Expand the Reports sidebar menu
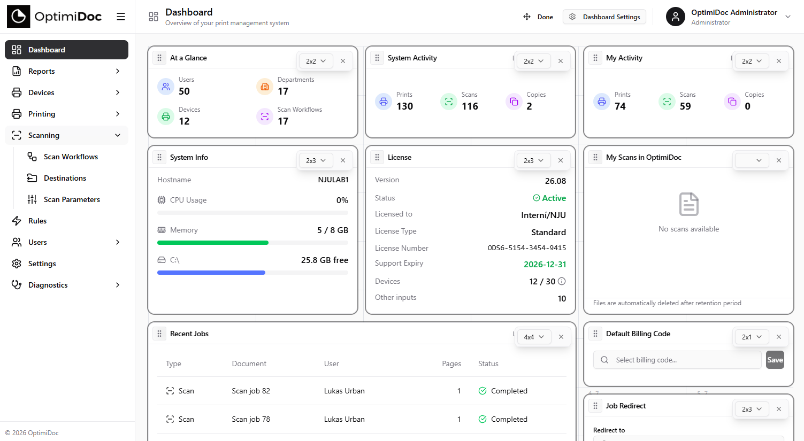Image resolution: width=804 pixels, height=441 pixels. (x=66, y=71)
